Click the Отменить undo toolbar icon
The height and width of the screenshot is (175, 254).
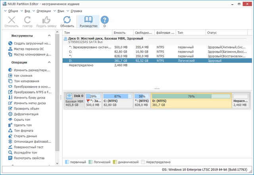click(11, 19)
